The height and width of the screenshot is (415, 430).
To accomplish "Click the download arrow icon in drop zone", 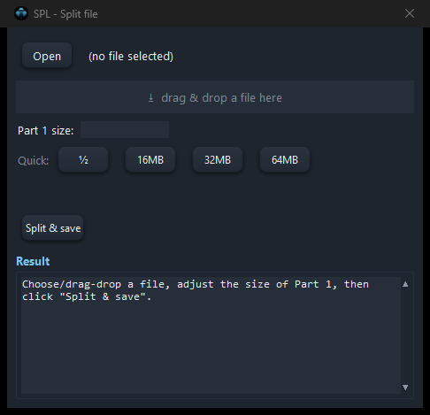I will [150, 97].
